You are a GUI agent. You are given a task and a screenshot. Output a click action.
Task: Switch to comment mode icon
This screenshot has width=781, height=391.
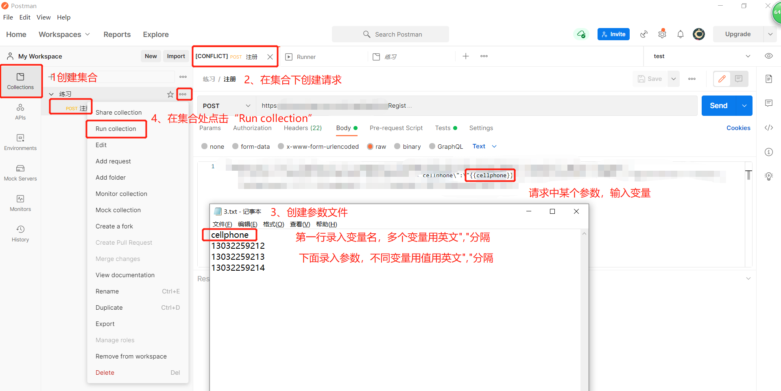click(739, 79)
